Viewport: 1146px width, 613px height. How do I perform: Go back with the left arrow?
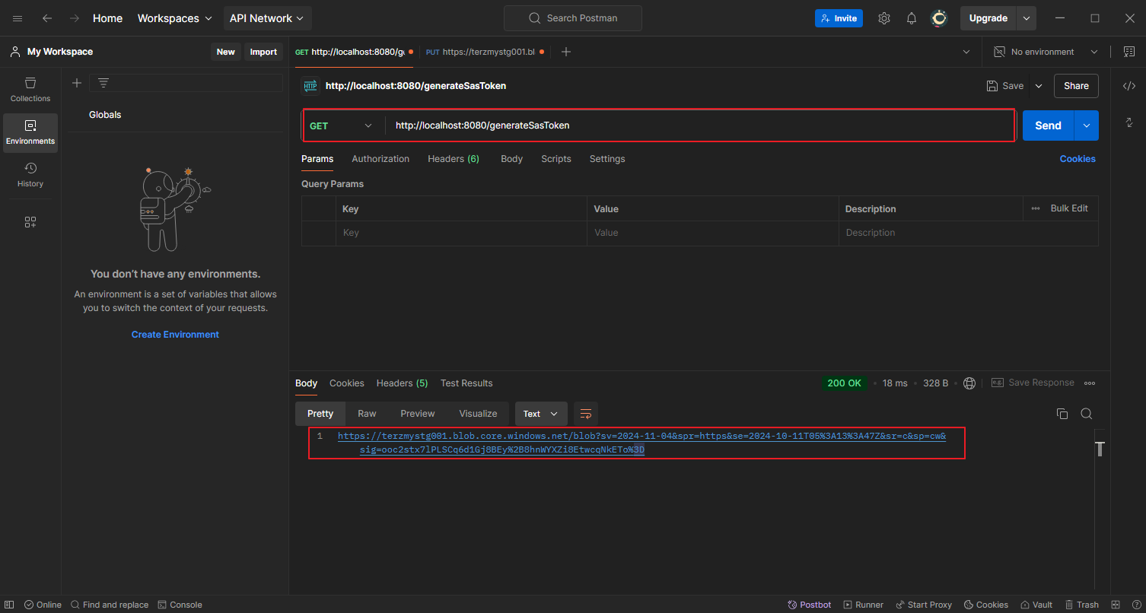click(x=47, y=18)
